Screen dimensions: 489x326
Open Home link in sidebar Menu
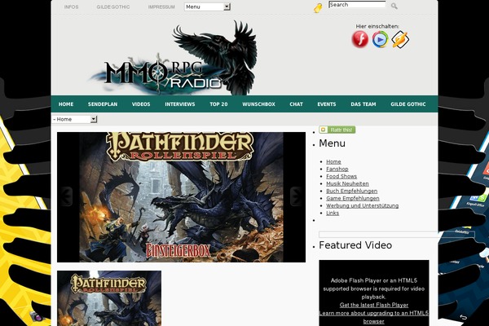(x=333, y=161)
